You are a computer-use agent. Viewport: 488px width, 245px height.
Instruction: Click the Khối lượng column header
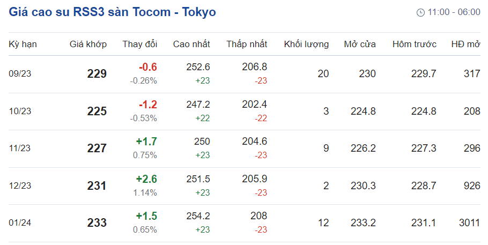306,44
